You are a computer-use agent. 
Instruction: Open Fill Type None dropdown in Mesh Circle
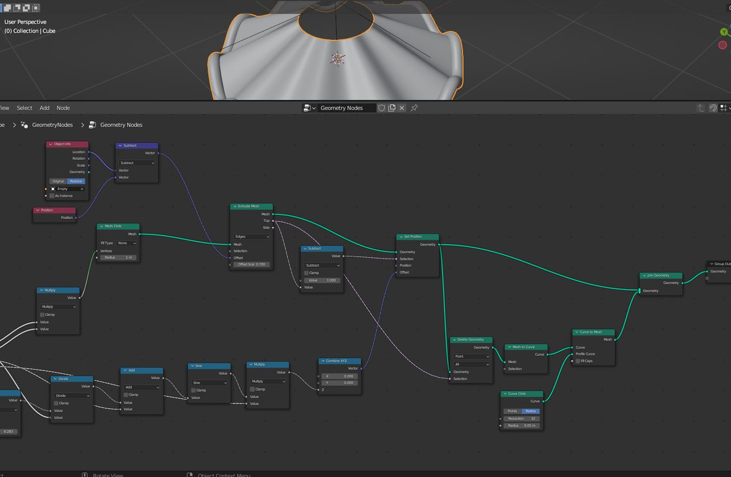[126, 243]
